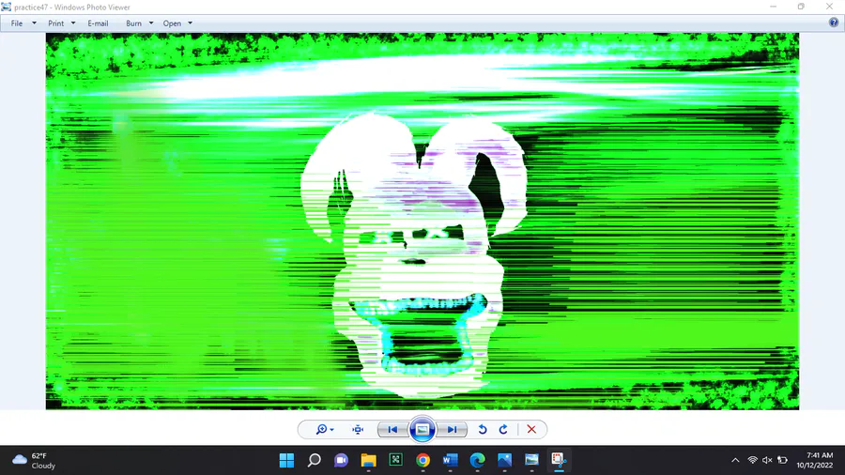Viewport: 845px width, 475px height.
Task: Close the Windows Photo Viewer window
Action: coord(829,7)
